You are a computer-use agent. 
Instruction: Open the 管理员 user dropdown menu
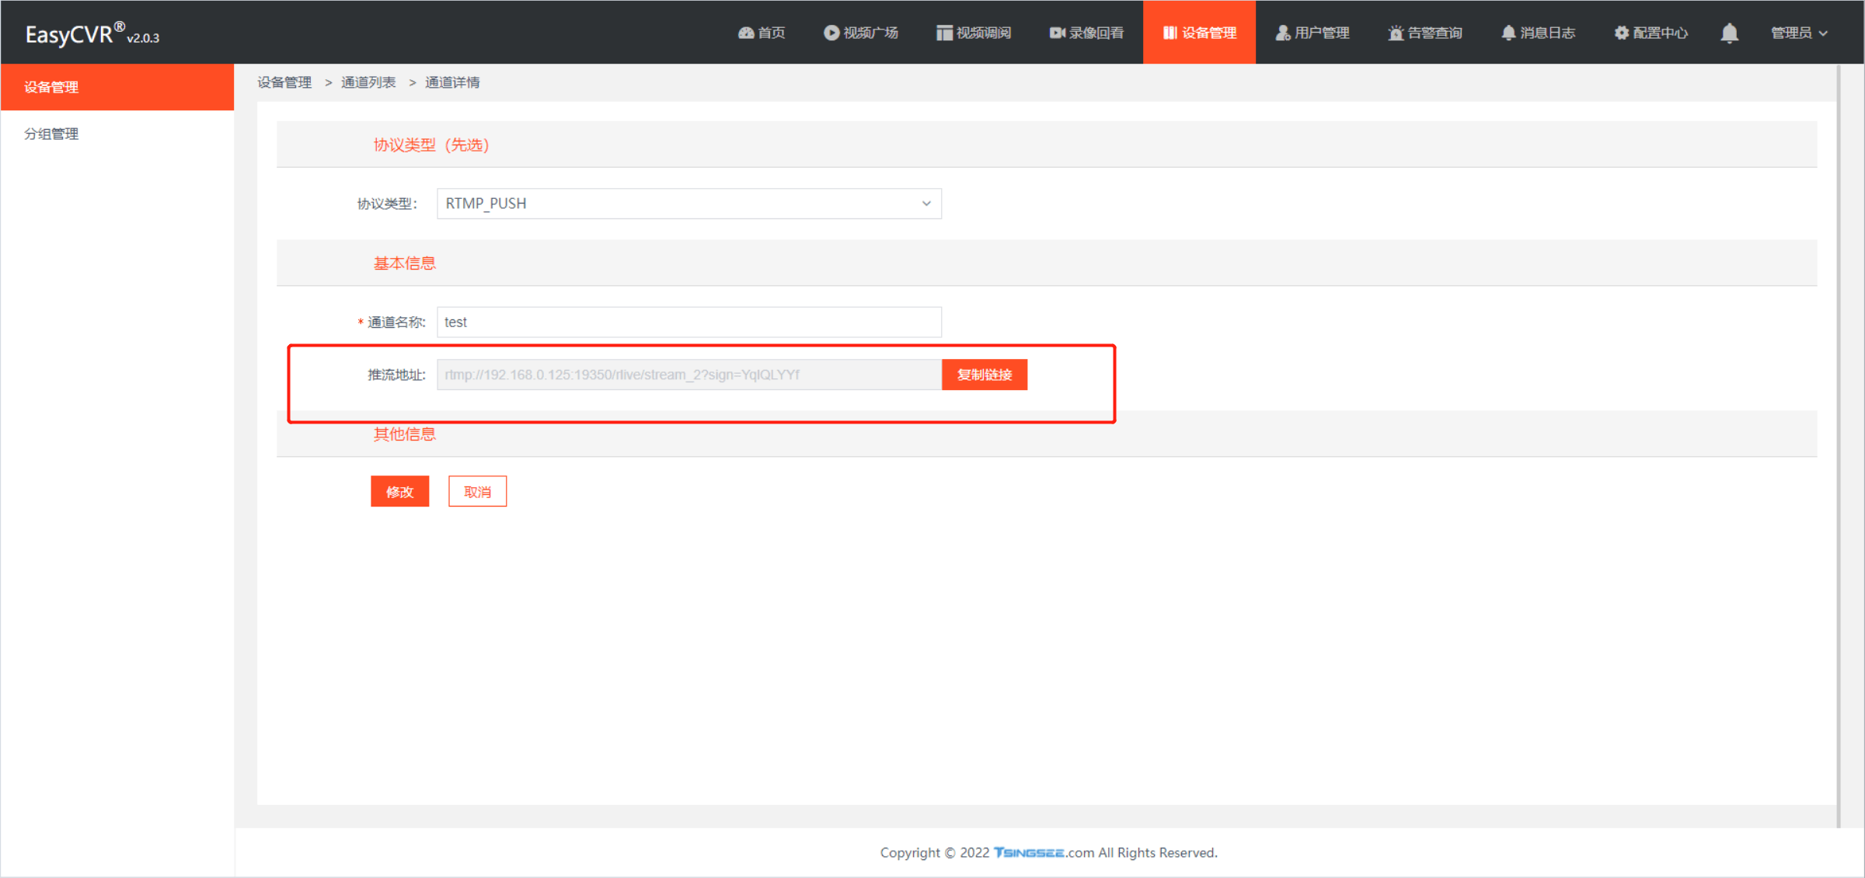[x=1798, y=33]
